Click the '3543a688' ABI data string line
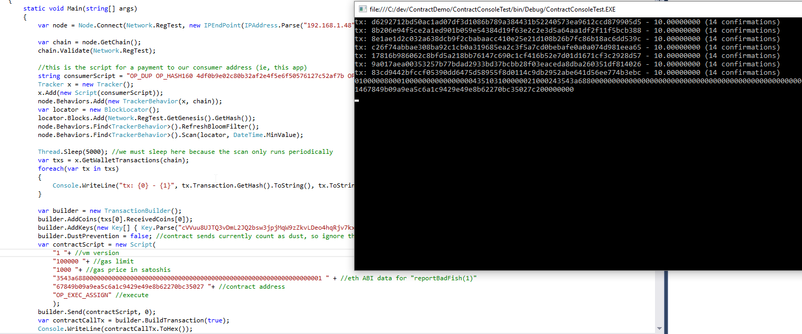 pyautogui.click(x=265, y=278)
